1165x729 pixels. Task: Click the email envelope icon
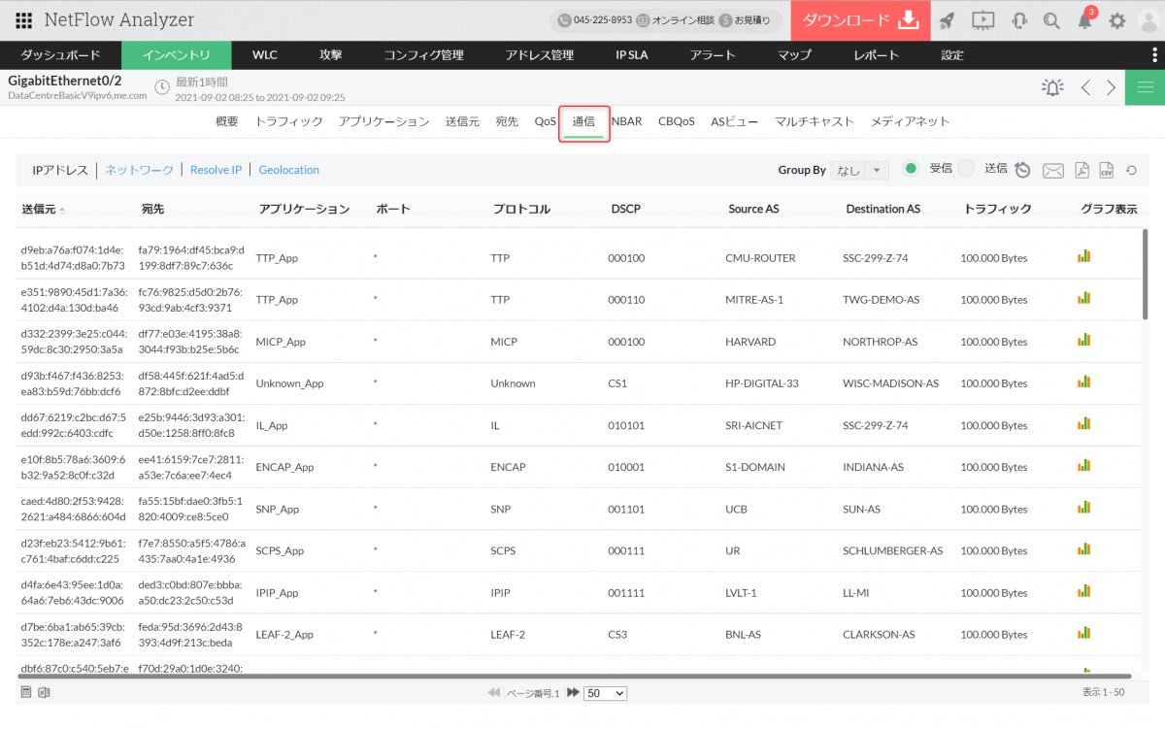pos(1053,171)
